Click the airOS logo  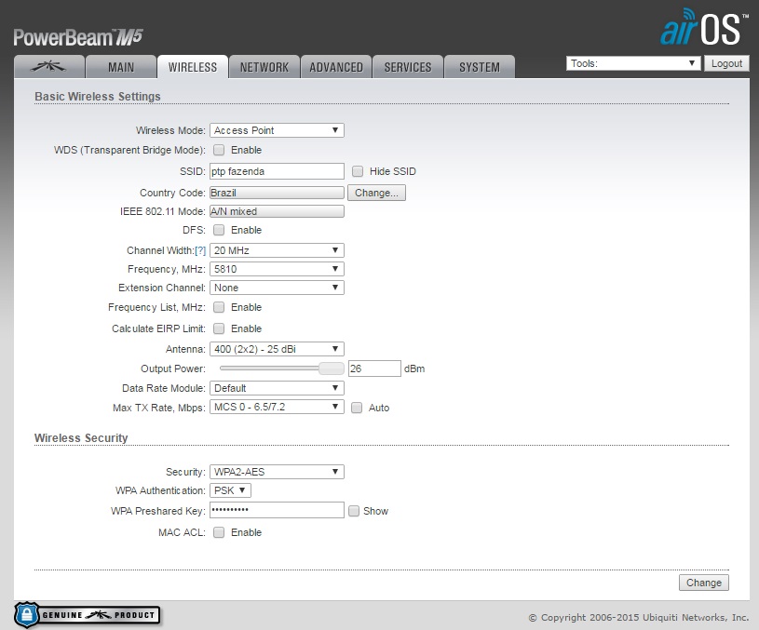coord(703,28)
